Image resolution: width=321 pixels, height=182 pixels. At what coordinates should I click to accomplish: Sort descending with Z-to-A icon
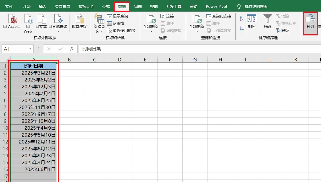click(x=242, y=28)
